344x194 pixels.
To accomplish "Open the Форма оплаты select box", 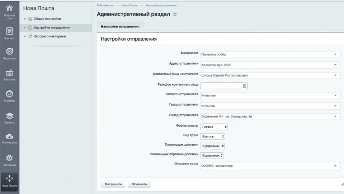I will 214,127.
